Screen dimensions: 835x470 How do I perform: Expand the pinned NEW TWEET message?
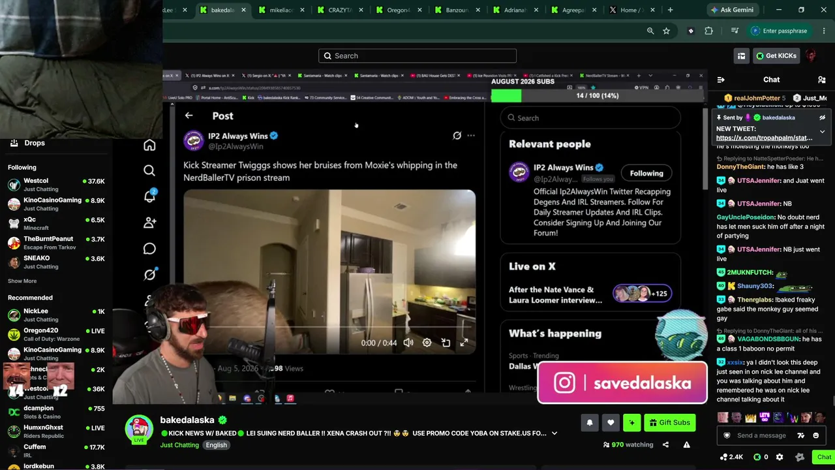click(822, 131)
